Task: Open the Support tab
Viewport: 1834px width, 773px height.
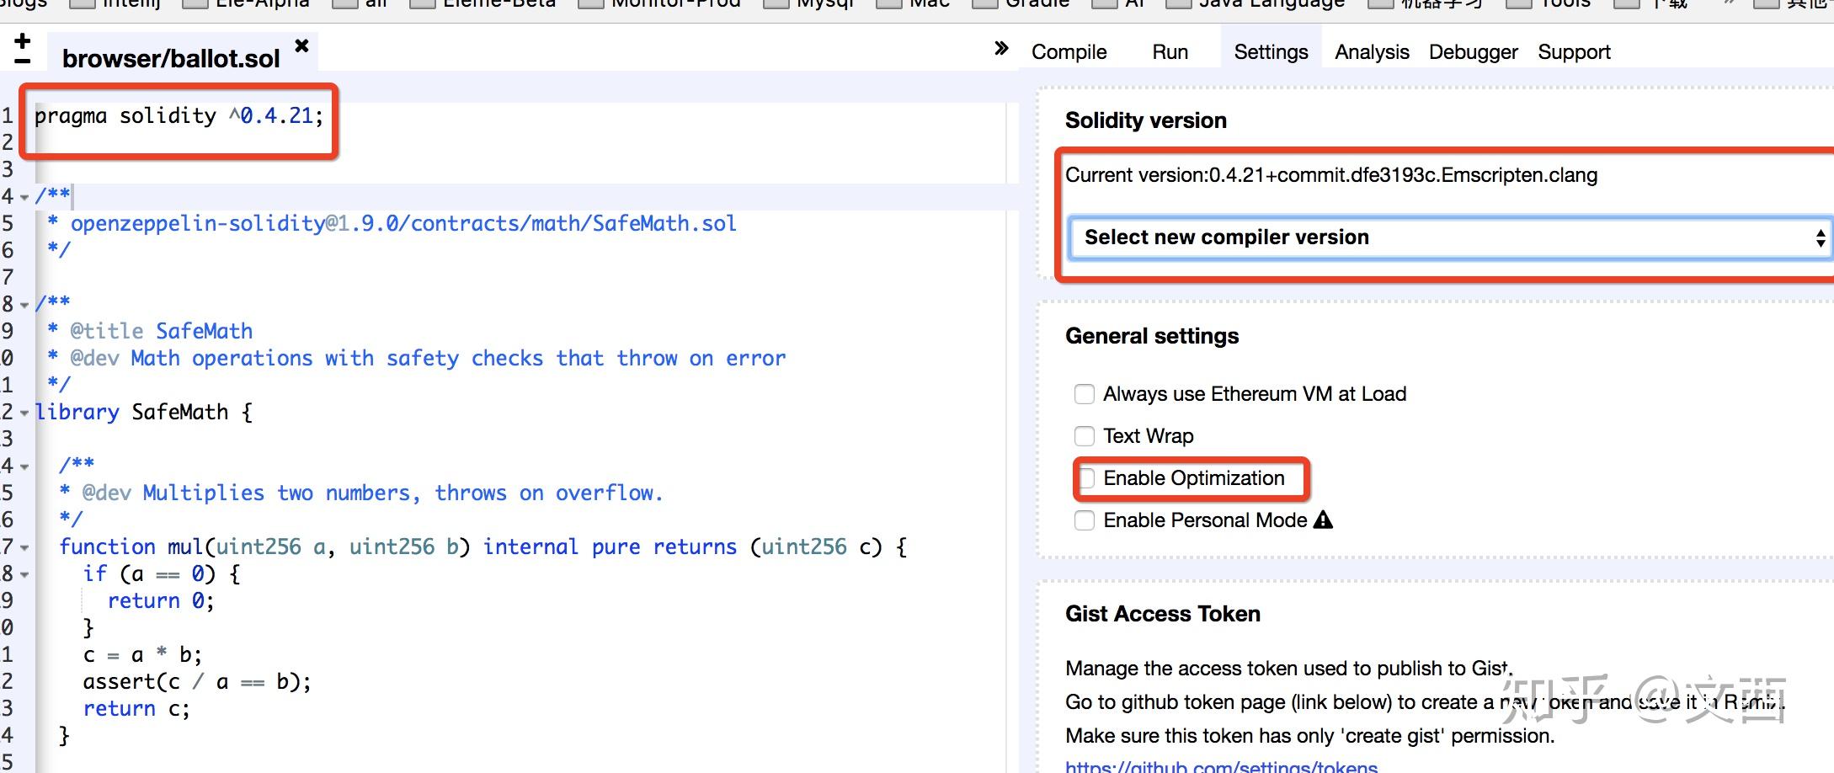Action: click(x=1574, y=52)
